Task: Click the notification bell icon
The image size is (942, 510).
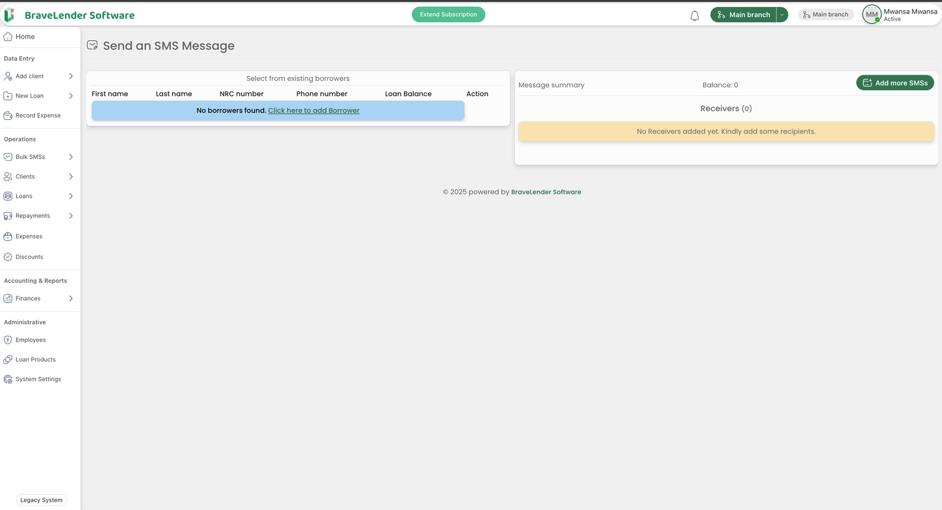Action: tap(695, 16)
